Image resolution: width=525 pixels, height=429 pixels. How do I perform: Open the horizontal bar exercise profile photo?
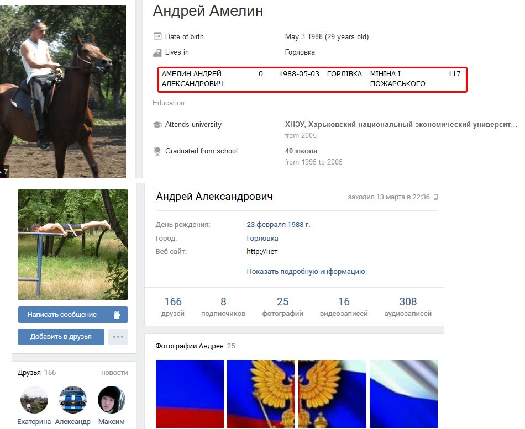click(73, 245)
